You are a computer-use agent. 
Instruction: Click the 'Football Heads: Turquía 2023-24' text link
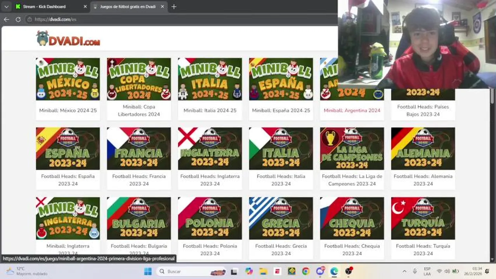(x=423, y=250)
